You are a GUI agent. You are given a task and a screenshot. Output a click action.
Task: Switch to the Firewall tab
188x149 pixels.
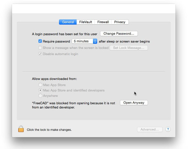pyautogui.click(x=103, y=22)
